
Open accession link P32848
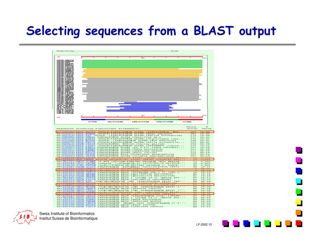(x=68, y=140)
